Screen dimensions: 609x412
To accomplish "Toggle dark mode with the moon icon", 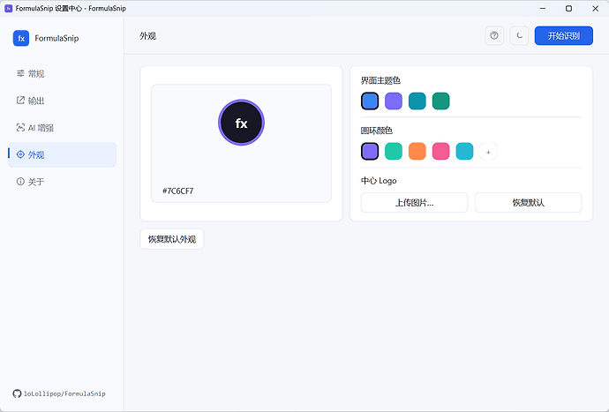I will coord(519,35).
